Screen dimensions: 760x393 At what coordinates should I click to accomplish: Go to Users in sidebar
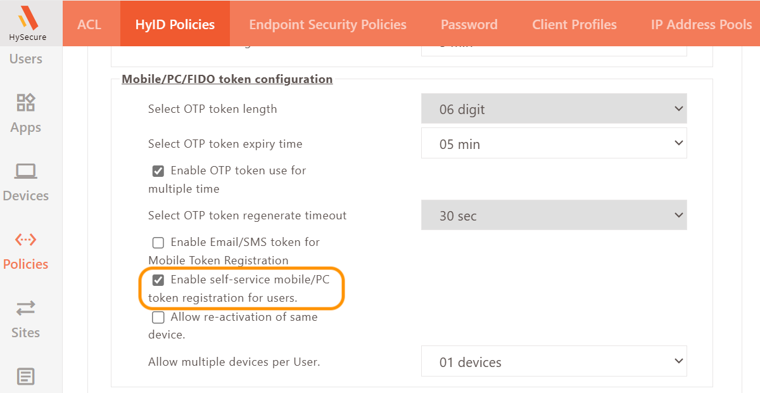[x=26, y=59]
